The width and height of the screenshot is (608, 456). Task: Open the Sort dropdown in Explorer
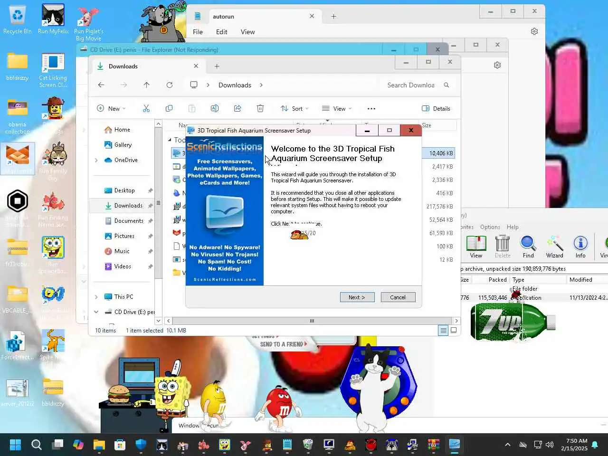(294, 109)
